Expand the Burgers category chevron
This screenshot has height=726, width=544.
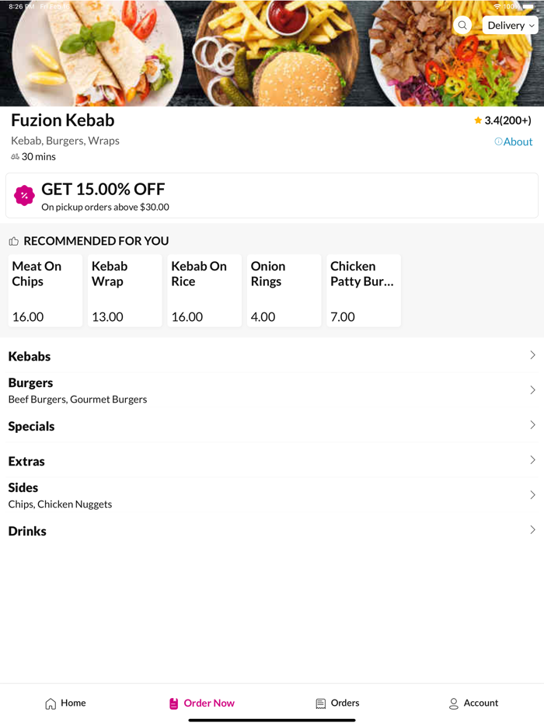point(533,389)
